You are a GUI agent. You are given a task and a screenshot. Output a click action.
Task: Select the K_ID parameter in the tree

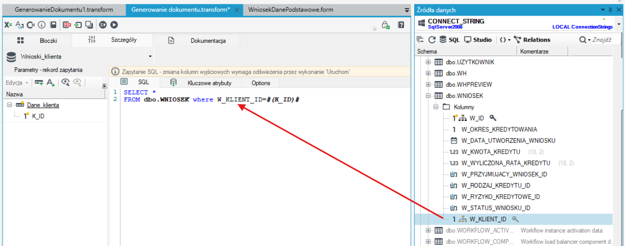(38, 116)
